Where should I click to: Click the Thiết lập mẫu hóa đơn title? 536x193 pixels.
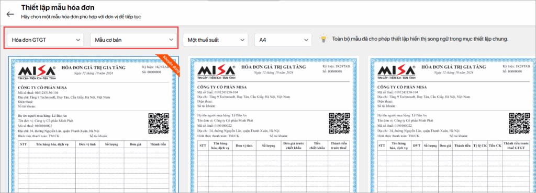pyautogui.click(x=58, y=7)
